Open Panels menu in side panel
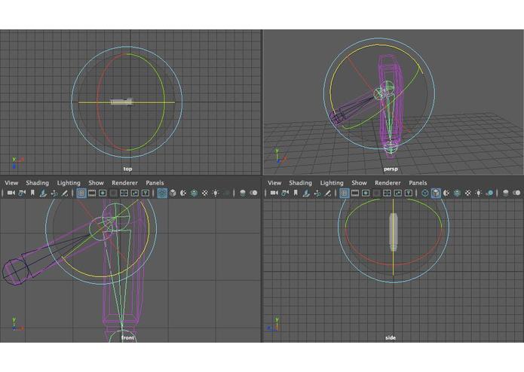 point(418,183)
